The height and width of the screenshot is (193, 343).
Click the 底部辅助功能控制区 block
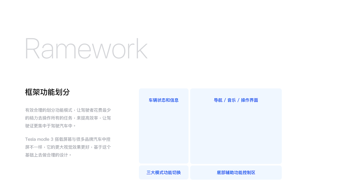[236, 173]
